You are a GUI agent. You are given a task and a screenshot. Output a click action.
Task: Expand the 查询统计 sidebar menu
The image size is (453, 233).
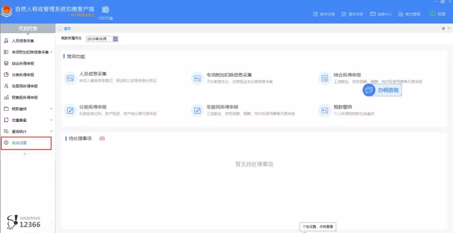pyautogui.click(x=51, y=131)
